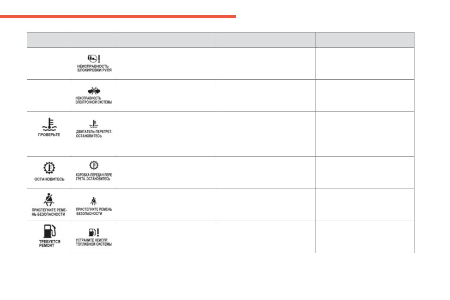450x300 pixels.
Task: Click the НЕИСПРАВНОСТЬ БЛОКИРОВКИ РУЛЯ text
Action: tap(94, 69)
